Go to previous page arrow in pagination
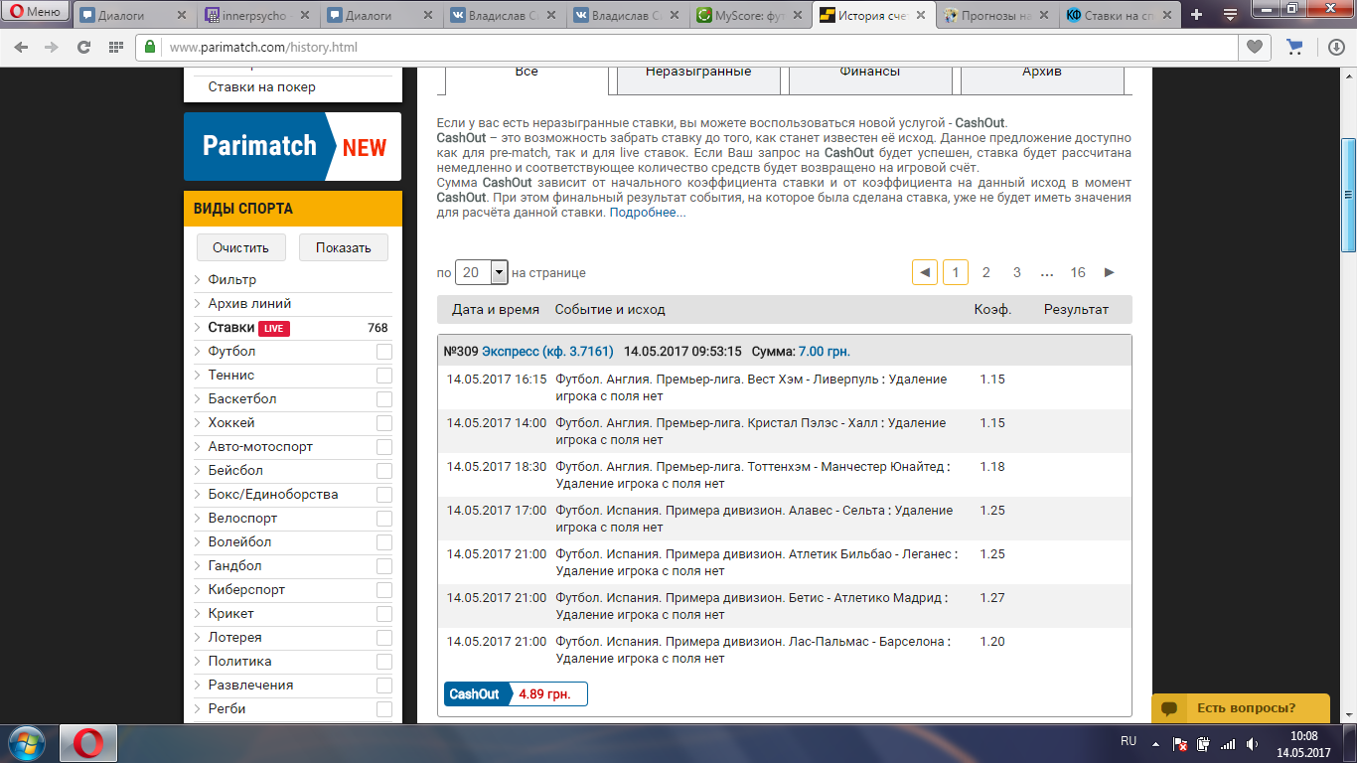 925,272
